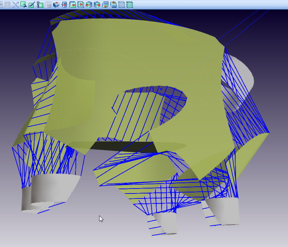Viewport: 288px width, 247px height.
Task: Select the bottom view icon with up arrow
Action: click(x=105, y=5)
